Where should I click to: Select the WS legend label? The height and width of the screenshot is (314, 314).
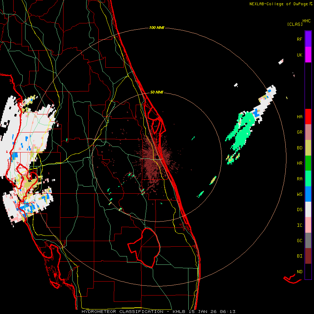coord(299,194)
